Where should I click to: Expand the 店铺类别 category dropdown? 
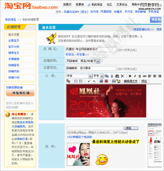tap(98, 61)
